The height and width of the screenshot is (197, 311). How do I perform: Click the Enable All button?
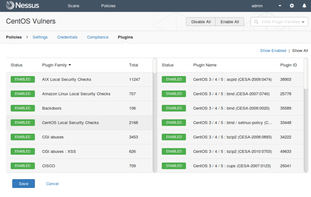(230, 22)
